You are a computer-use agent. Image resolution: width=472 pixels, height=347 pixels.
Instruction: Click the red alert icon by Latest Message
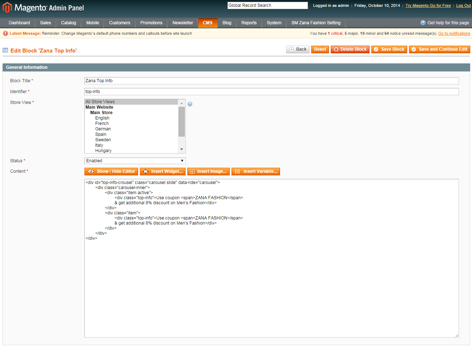tap(5, 33)
